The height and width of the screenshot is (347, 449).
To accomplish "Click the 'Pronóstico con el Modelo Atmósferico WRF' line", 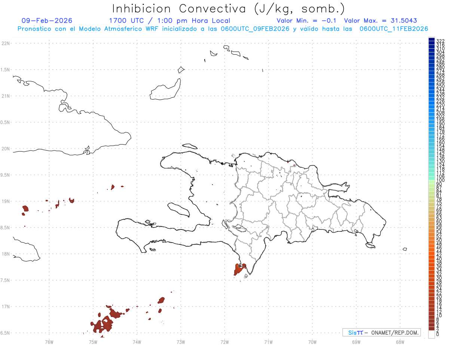I will pos(223,29).
